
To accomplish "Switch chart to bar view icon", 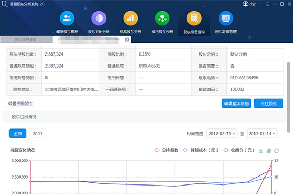I will (269, 151).
